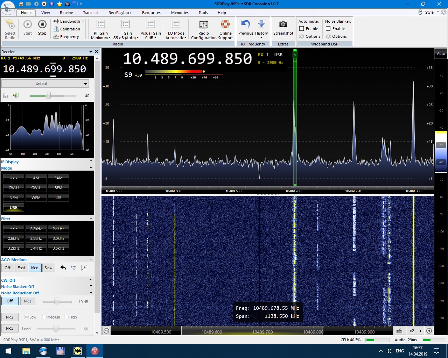Enable the Noise Blanker checkbox
The width and height of the screenshot is (448, 358).
pyautogui.click(x=328, y=29)
